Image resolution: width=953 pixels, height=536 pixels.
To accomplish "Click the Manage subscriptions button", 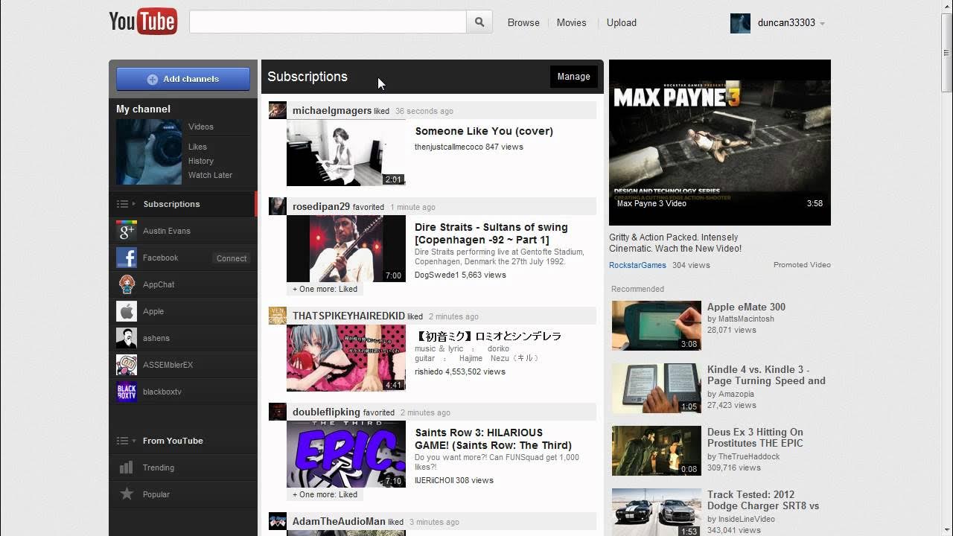I will pos(573,77).
